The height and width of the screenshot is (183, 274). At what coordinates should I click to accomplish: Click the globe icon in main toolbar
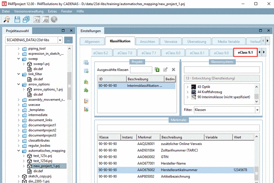(54, 19)
